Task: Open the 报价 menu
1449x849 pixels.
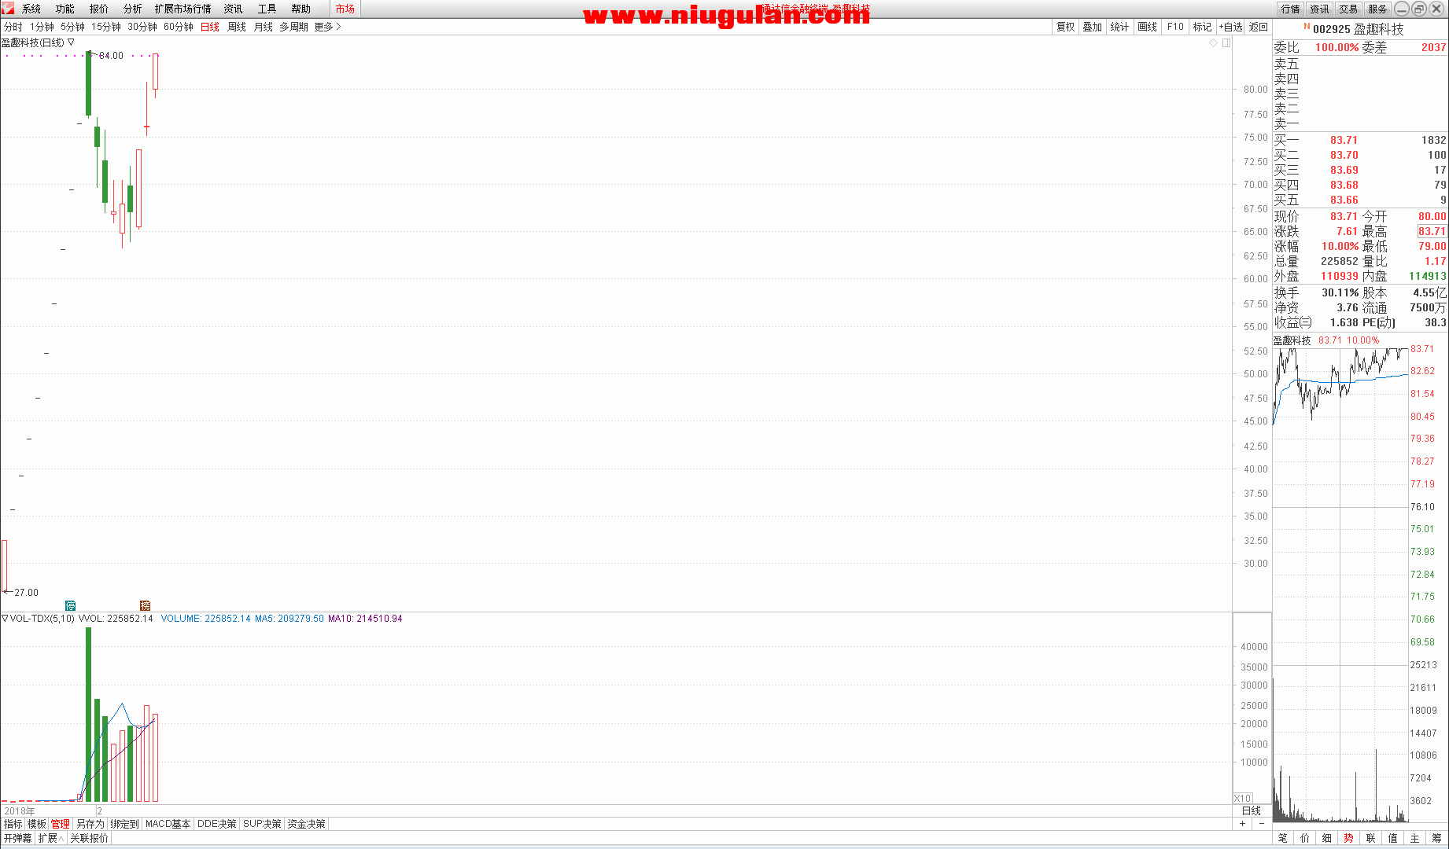Action: click(x=99, y=9)
